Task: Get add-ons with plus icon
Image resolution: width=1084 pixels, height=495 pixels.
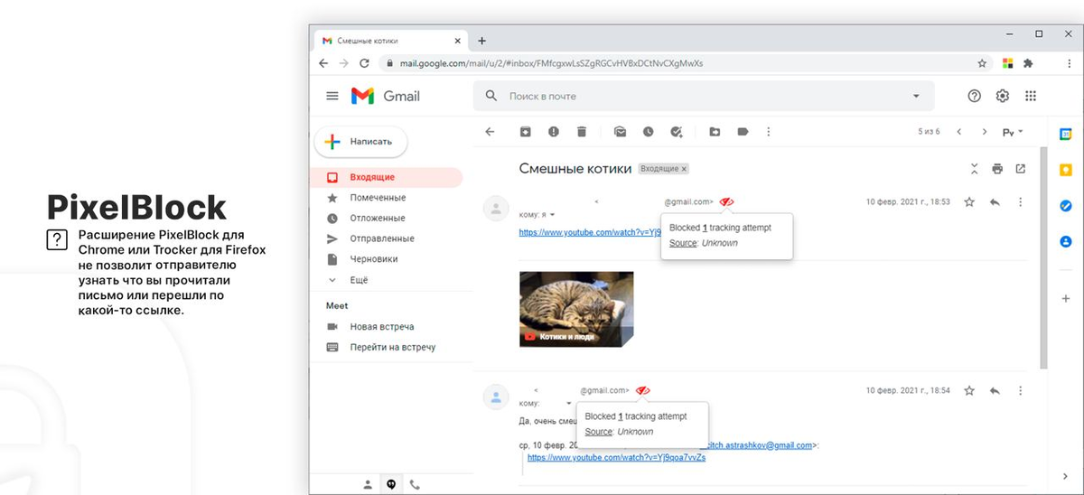Action: [1066, 298]
